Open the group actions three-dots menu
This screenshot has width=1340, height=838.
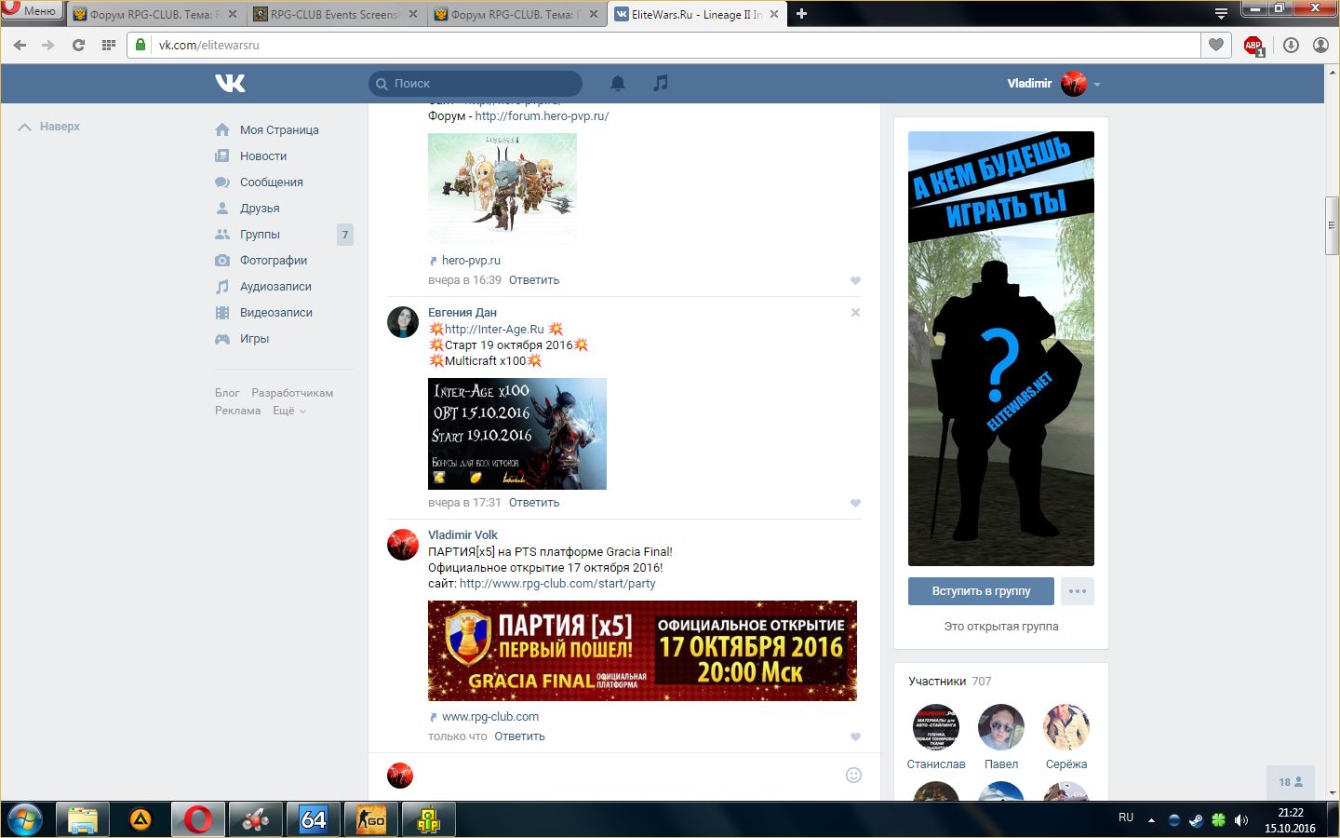click(1078, 591)
